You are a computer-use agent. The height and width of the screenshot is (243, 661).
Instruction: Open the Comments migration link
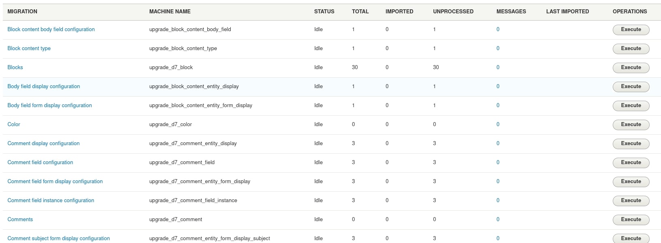20,220
